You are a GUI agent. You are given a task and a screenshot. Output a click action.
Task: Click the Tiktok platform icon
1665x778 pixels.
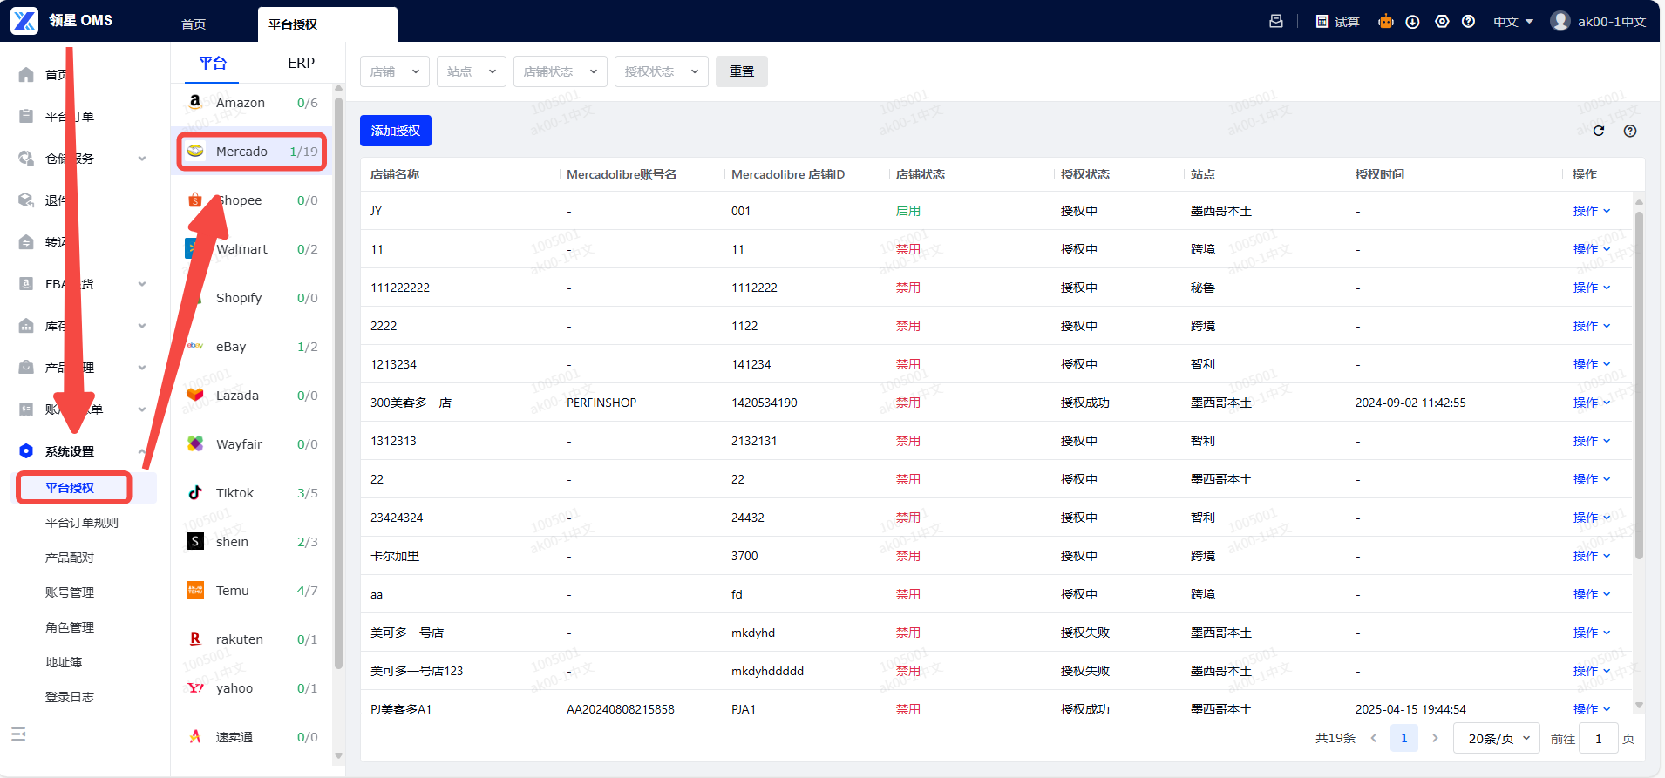[x=195, y=493]
